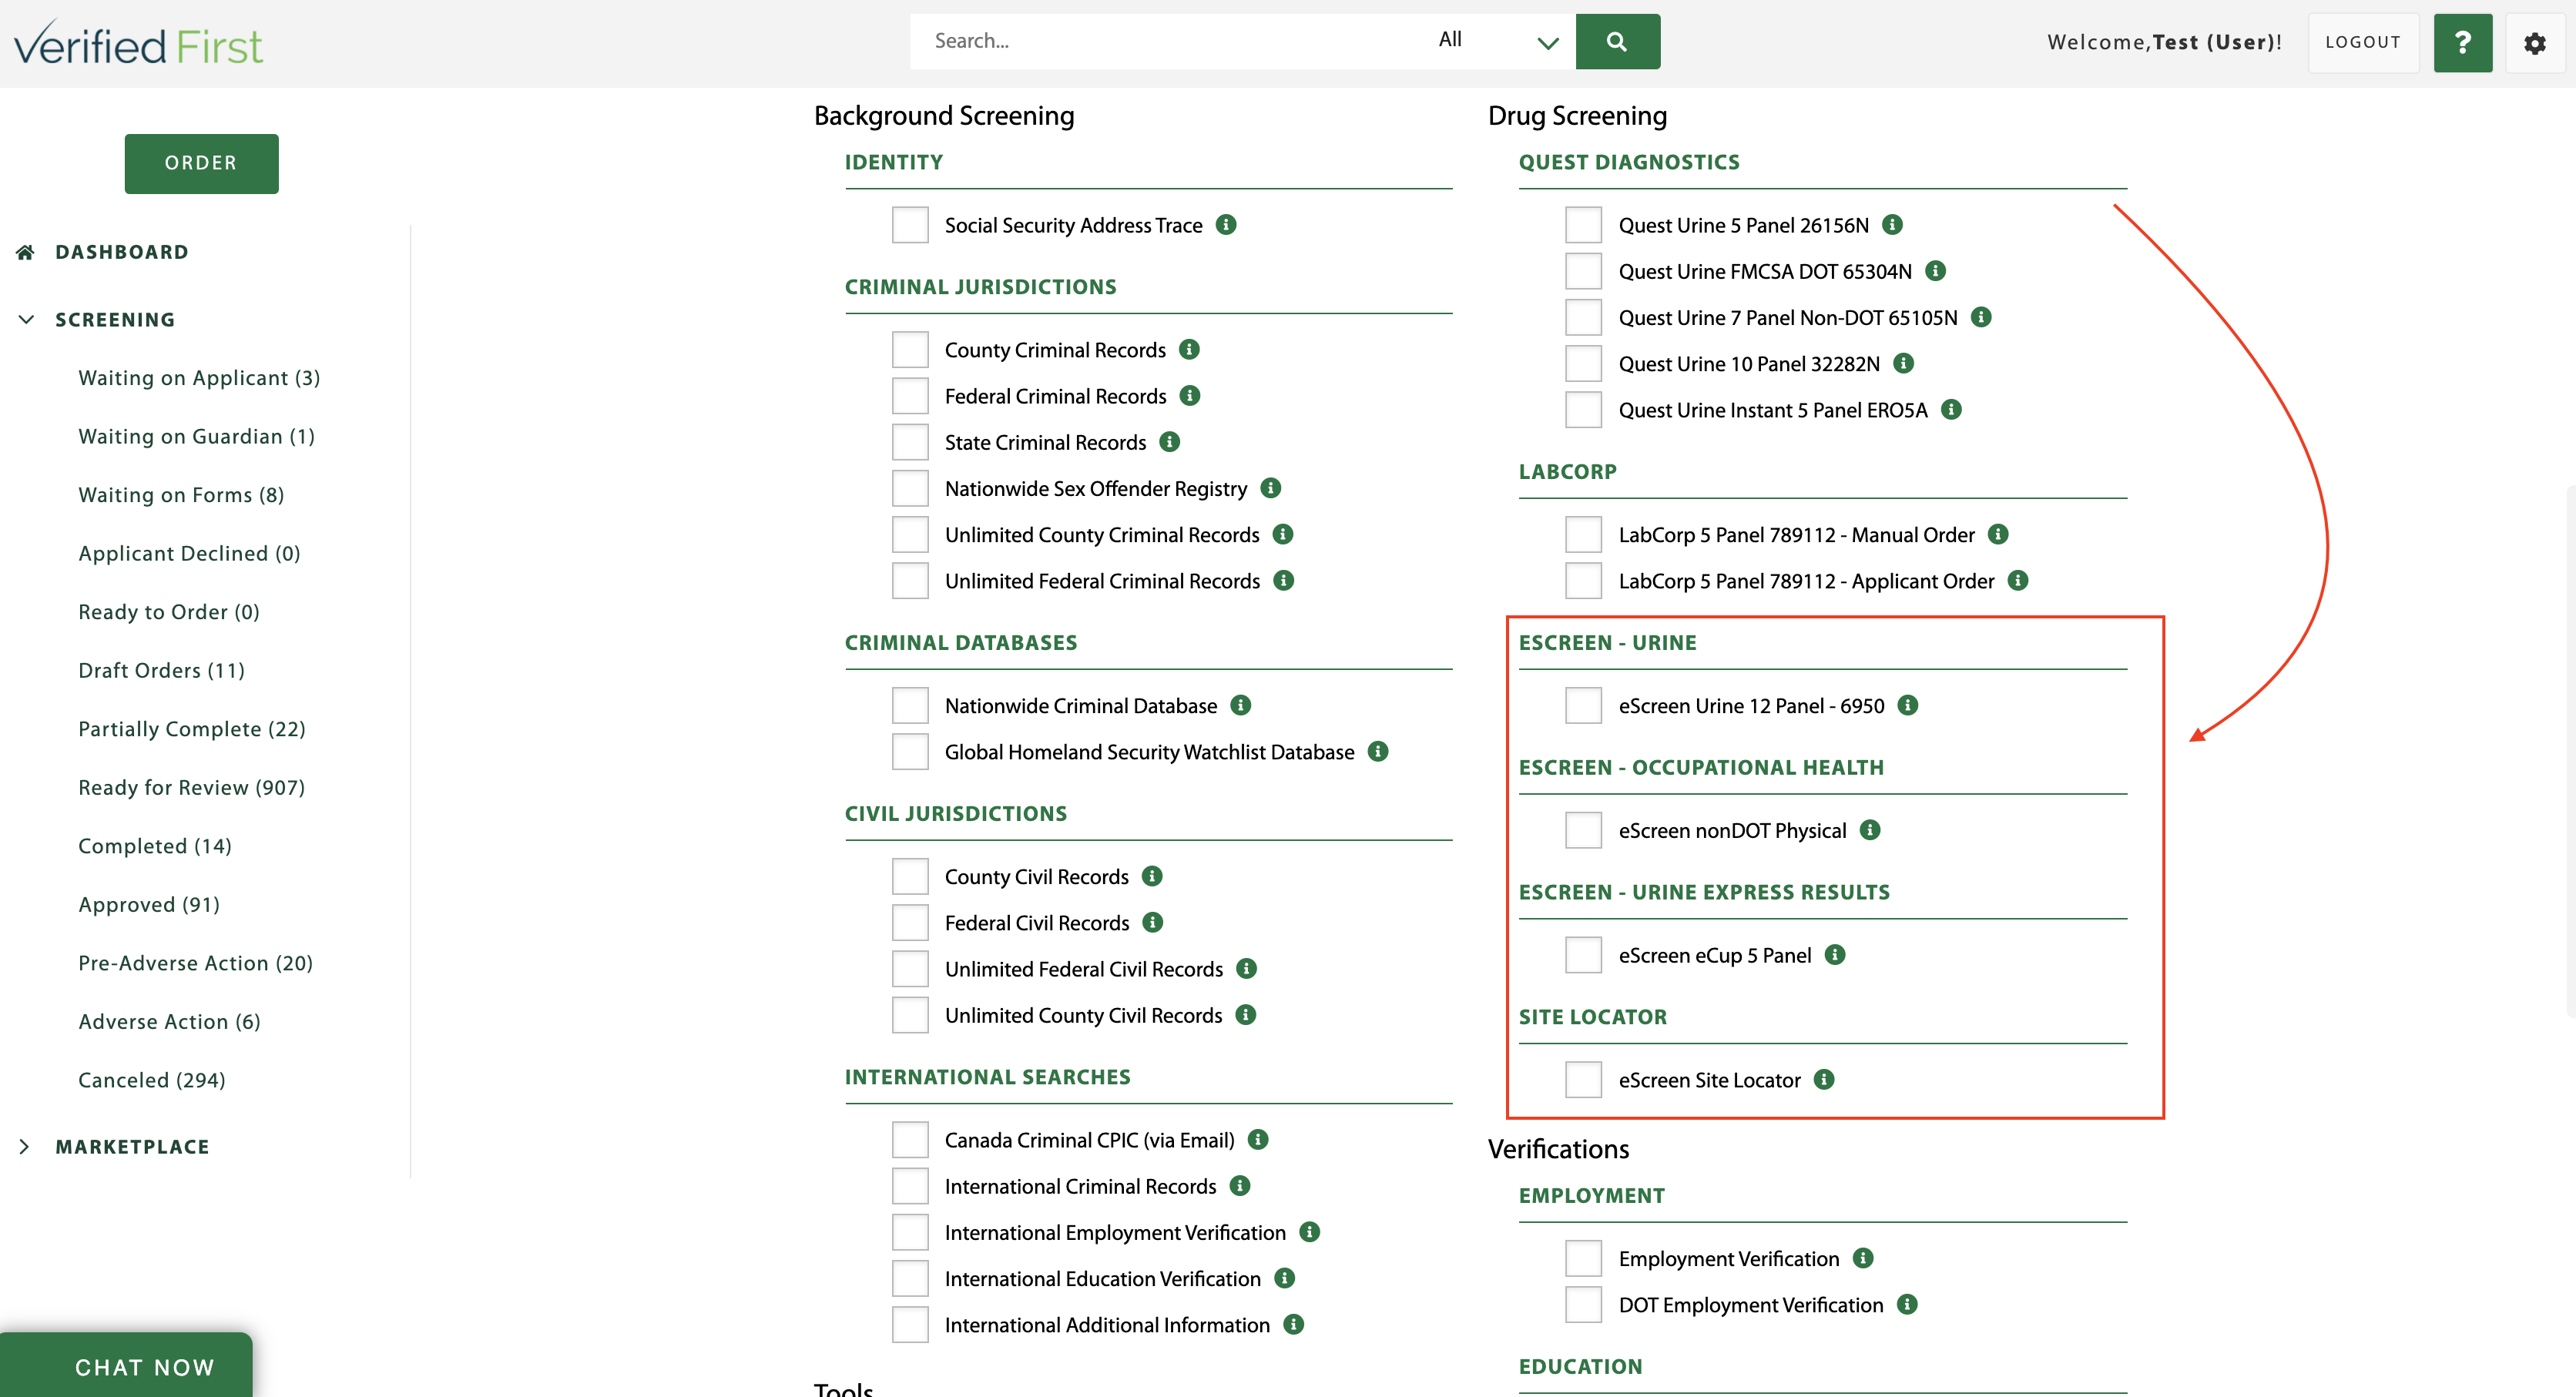Enable Quest Urine 7 Panel Non-DOT checkbox

tap(1584, 318)
